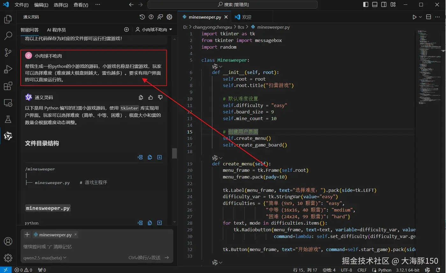Open the Source Control view
The image size is (446, 273).
(x=8, y=52)
